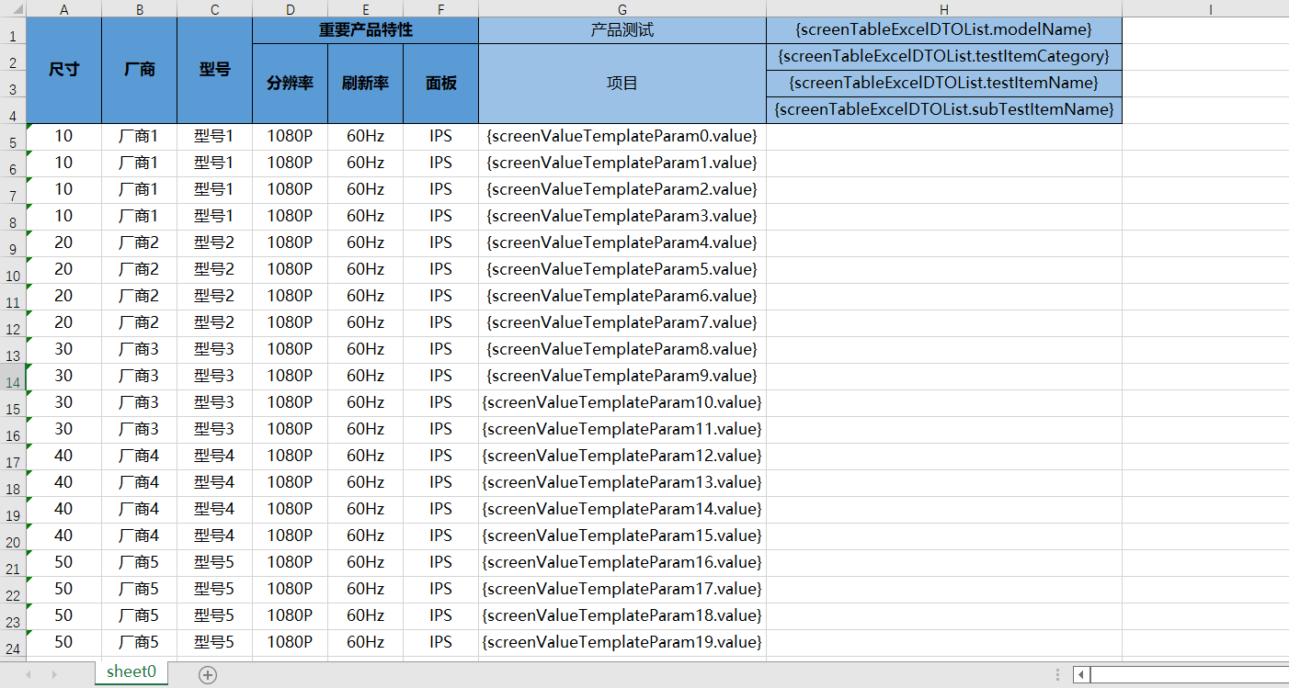The height and width of the screenshot is (688, 1289).
Task: Click the IPS cell in row 7
Action: click(440, 190)
